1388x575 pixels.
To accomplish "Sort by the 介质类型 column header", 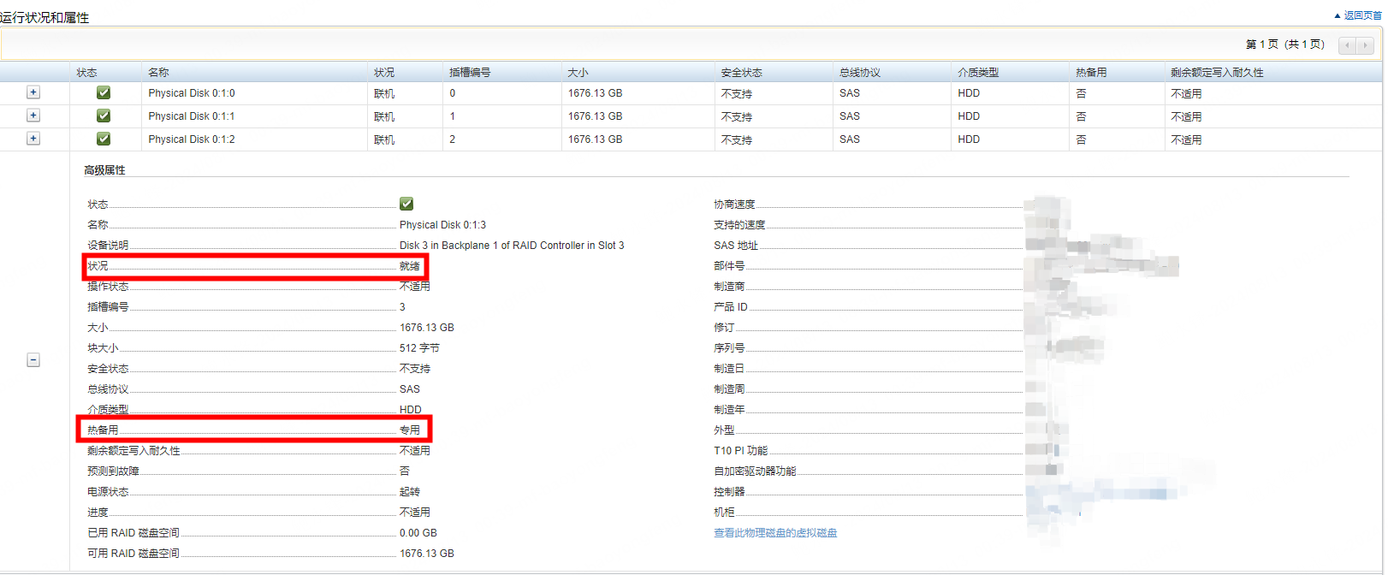I will 978,73.
